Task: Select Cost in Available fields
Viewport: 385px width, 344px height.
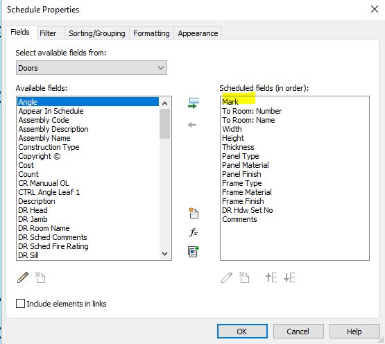Action: (x=88, y=165)
